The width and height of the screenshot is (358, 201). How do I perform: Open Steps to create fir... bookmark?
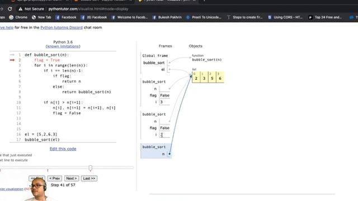point(245,17)
